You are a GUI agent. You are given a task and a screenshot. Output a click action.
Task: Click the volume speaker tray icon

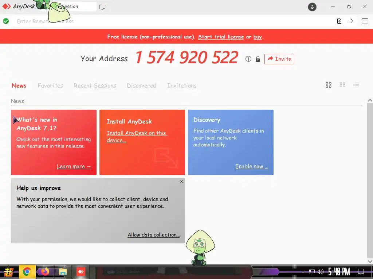click(x=321, y=272)
